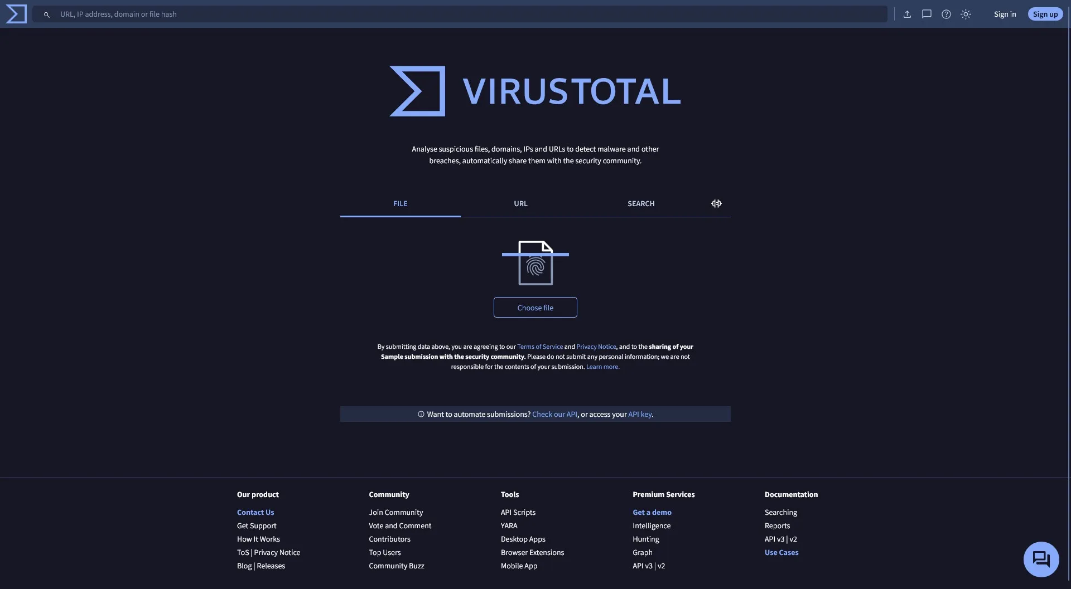Switch to the SEARCH tab
Viewport: 1071px width, 589px height.
pyautogui.click(x=641, y=203)
